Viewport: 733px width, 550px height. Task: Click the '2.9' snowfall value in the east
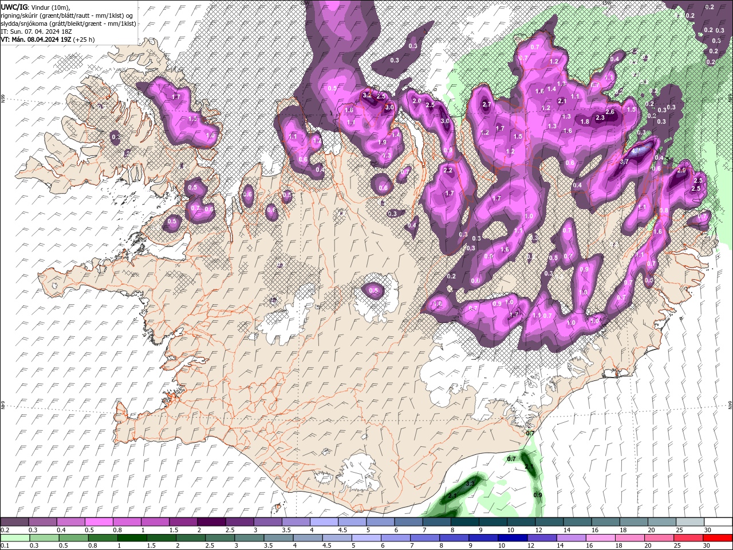pos(681,170)
